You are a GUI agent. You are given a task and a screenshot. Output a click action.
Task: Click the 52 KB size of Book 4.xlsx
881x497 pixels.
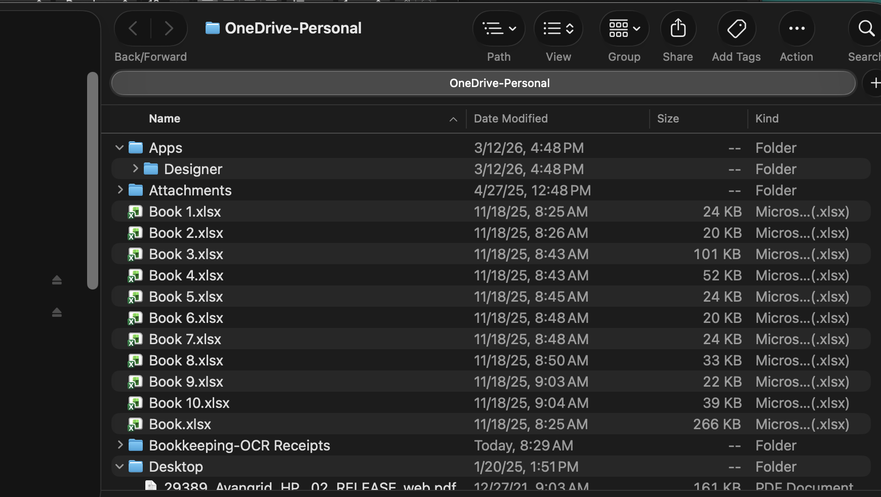[x=722, y=275]
